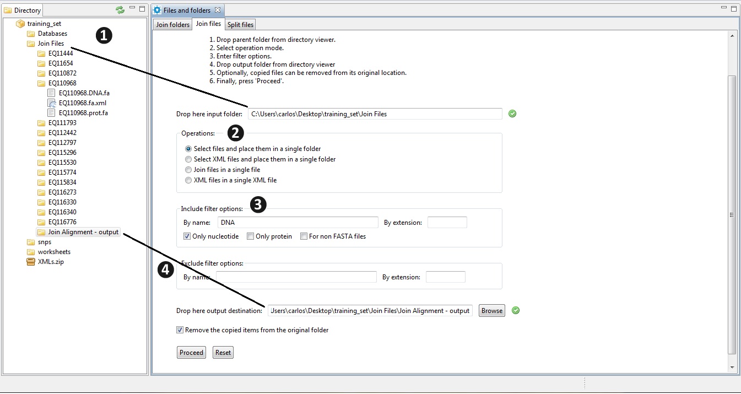The height and width of the screenshot is (394, 741).
Task: Click the training_set package icon
Action: 20,24
